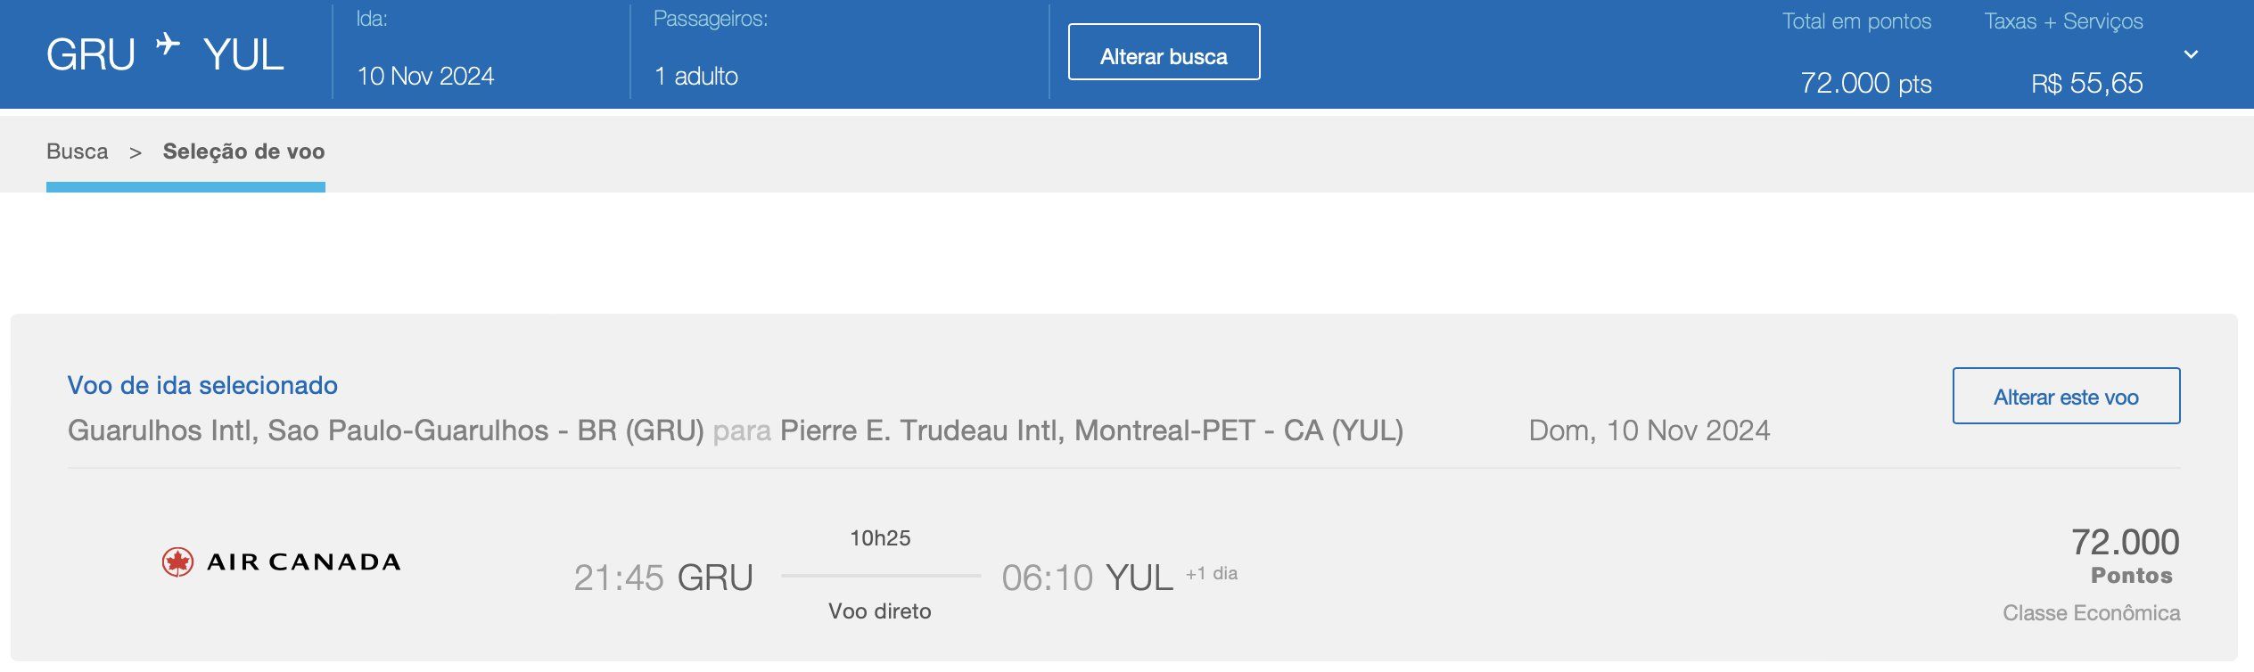Click the Alterar este voo button

pos(2066,397)
